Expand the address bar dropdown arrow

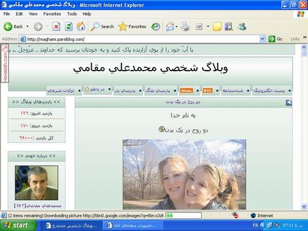pyautogui.click(x=262, y=39)
